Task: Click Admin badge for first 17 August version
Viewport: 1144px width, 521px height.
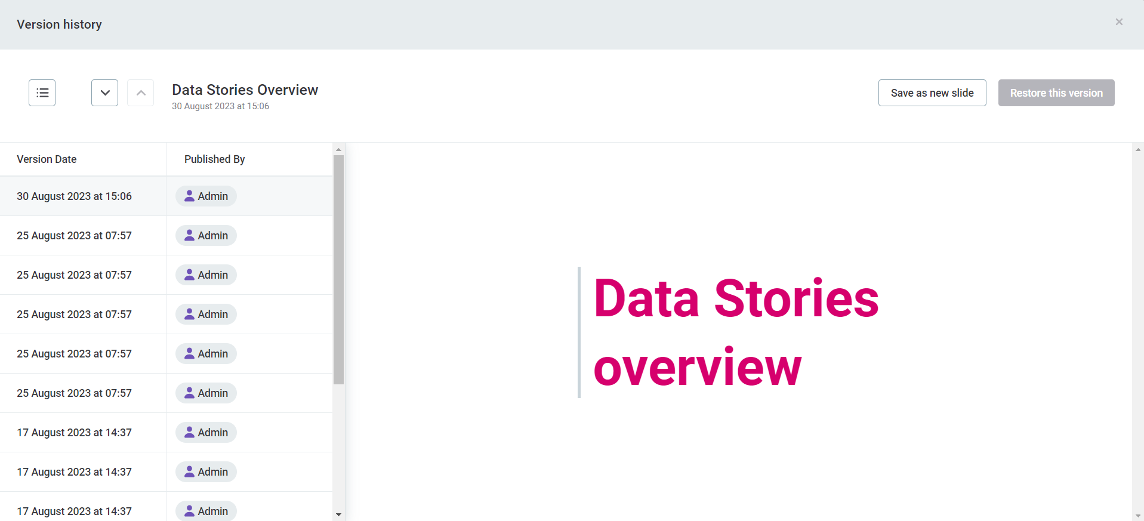Action: 206,433
